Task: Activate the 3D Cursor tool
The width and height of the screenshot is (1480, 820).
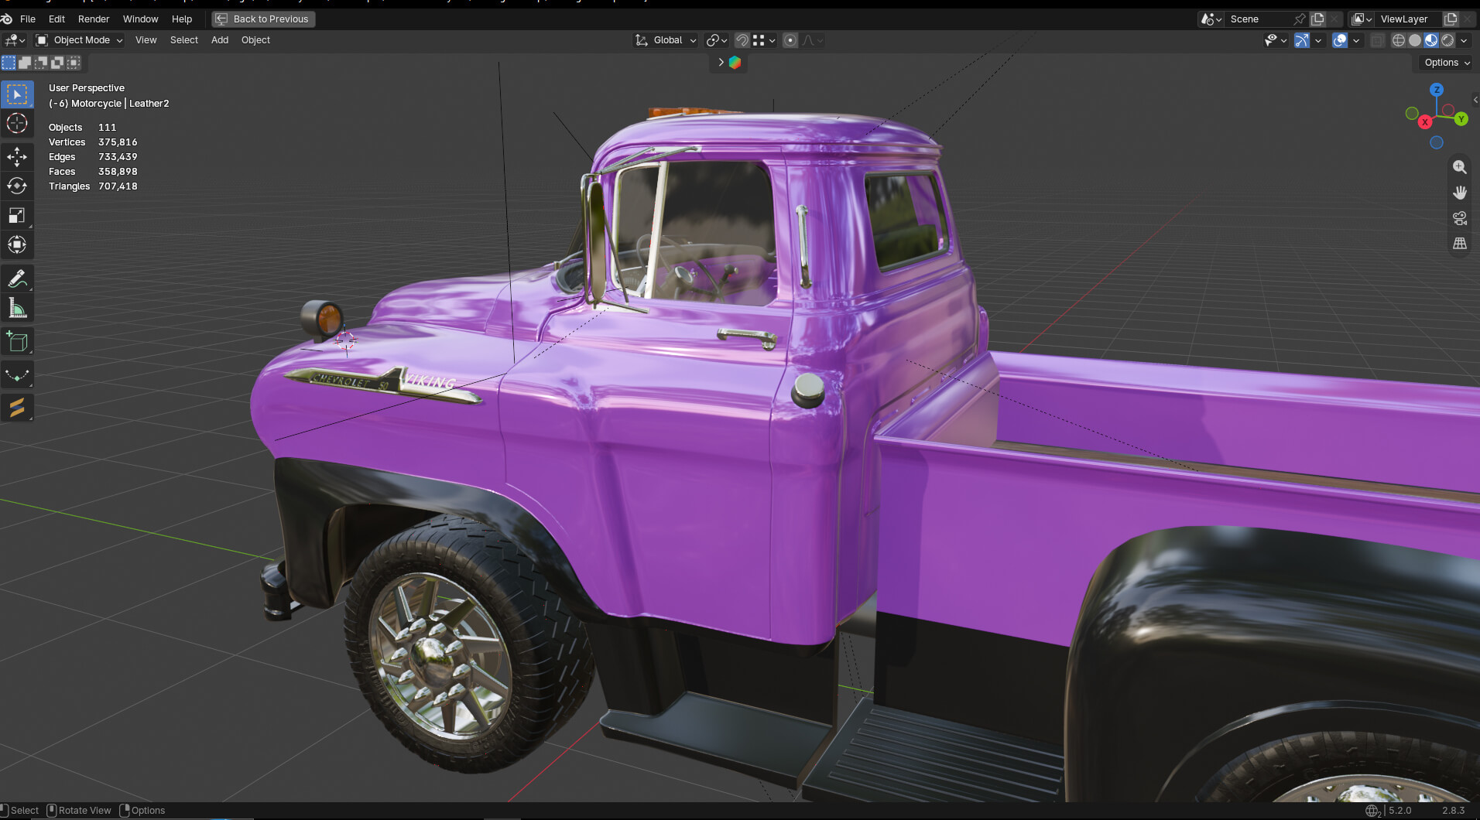Action: (17, 124)
